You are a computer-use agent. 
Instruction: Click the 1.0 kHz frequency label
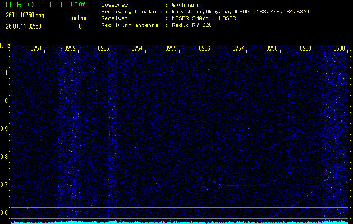(x=5, y=101)
